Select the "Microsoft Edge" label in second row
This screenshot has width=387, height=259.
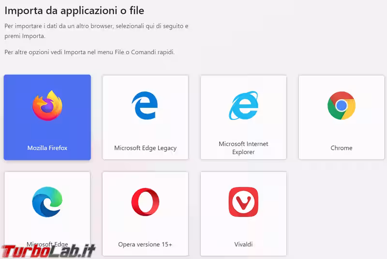point(47,244)
